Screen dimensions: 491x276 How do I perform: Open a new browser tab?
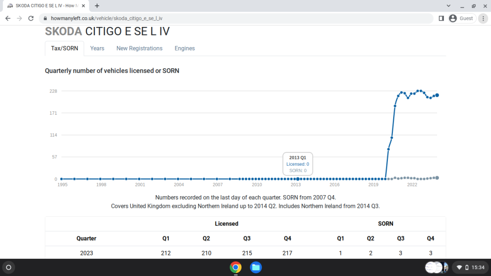pyautogui.click(x=97, y=5)
